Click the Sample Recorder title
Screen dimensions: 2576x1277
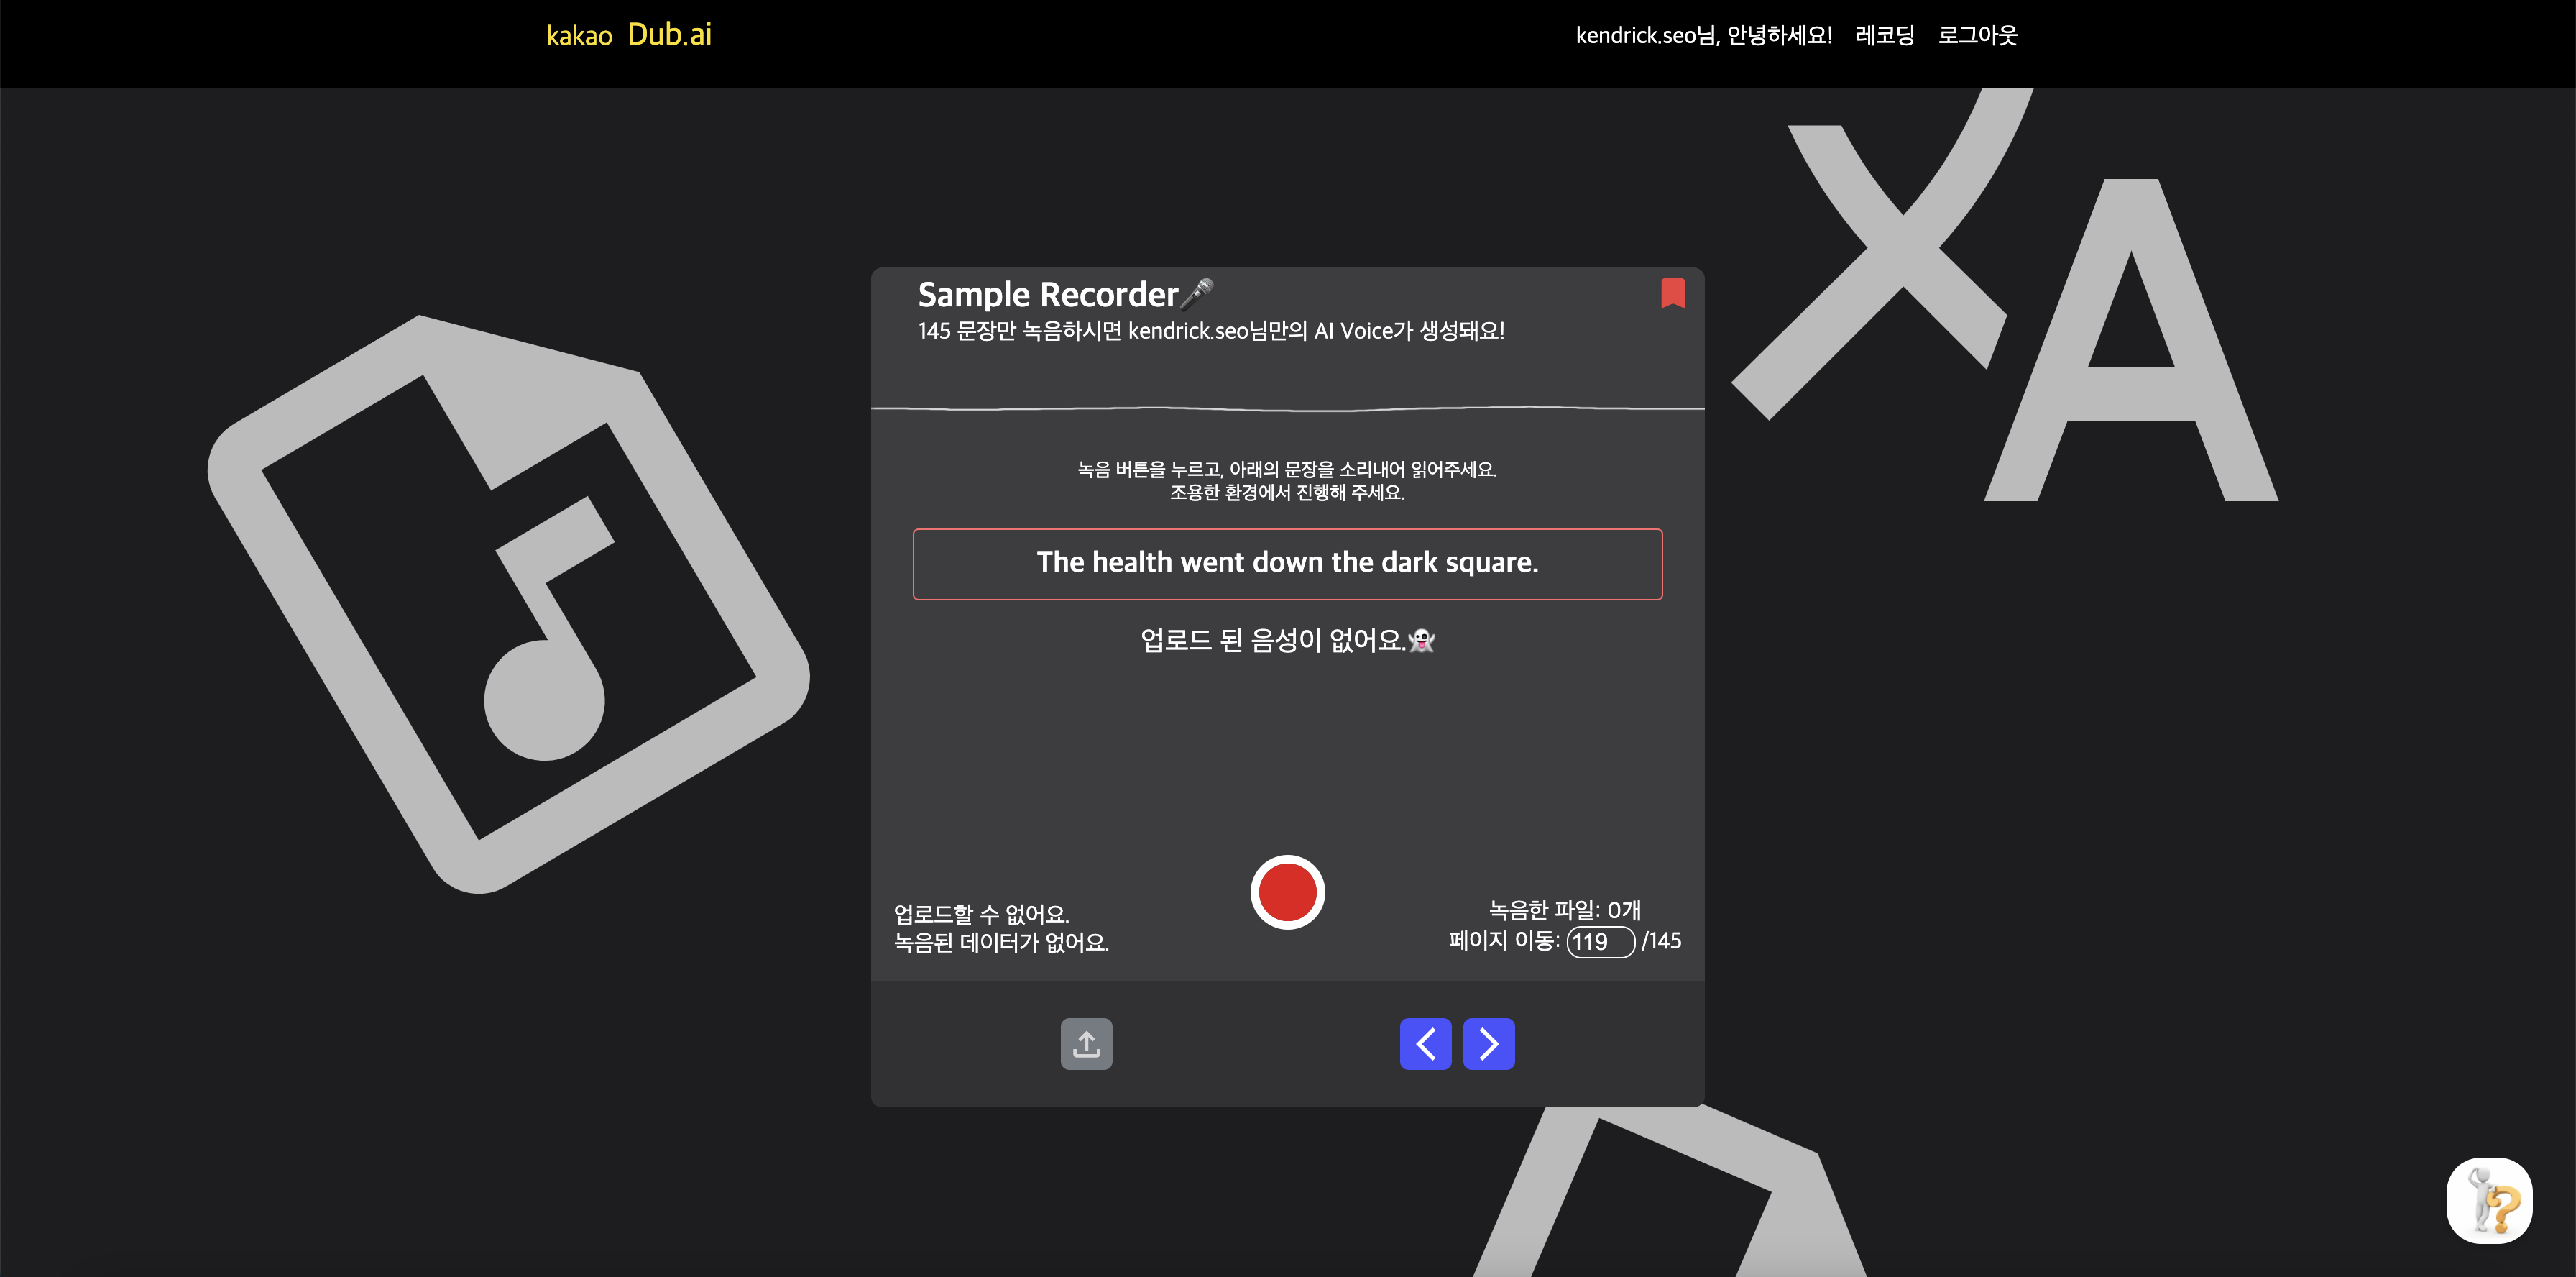[1047, 294]
